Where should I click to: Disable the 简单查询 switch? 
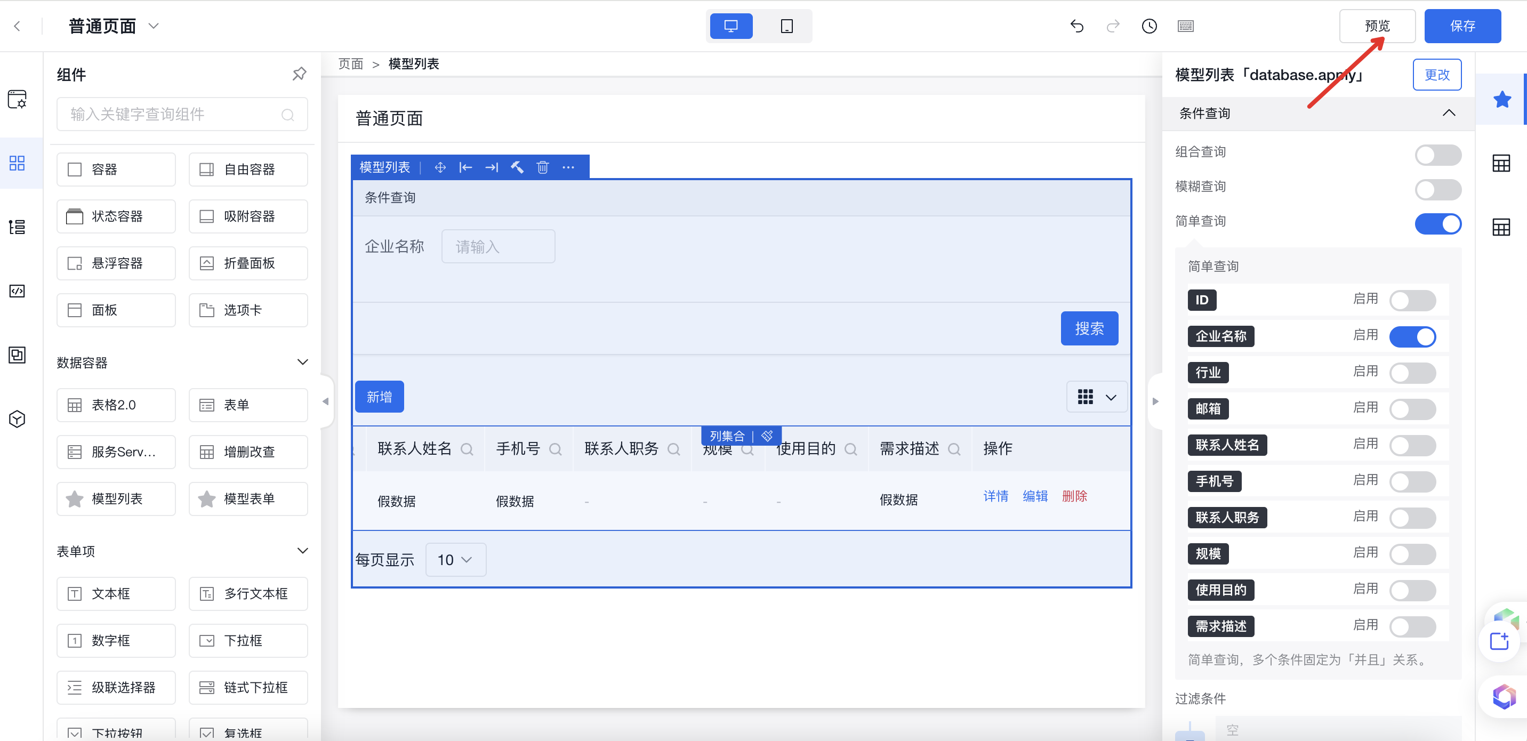(x=1437, y=224)
